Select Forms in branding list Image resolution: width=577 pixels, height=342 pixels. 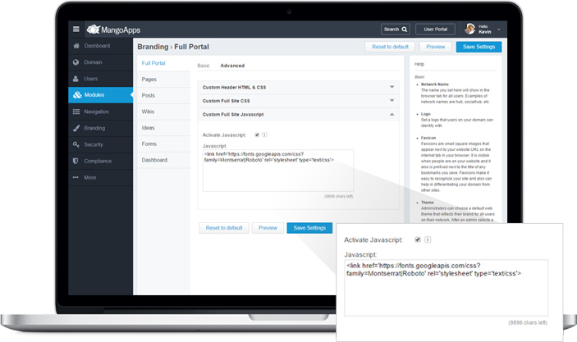(163, 144)
